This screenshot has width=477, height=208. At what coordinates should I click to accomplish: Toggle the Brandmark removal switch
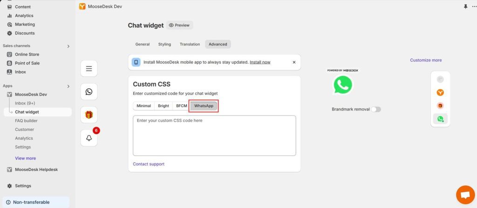click(x=376, y=109)
